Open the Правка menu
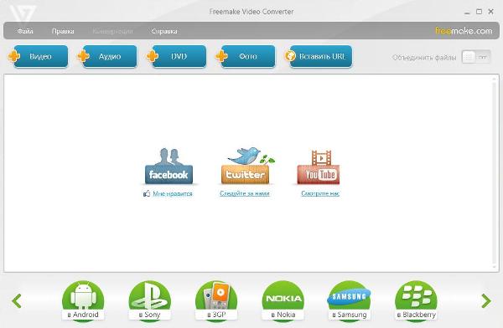The image size is (503, 328). click(63, 31)
